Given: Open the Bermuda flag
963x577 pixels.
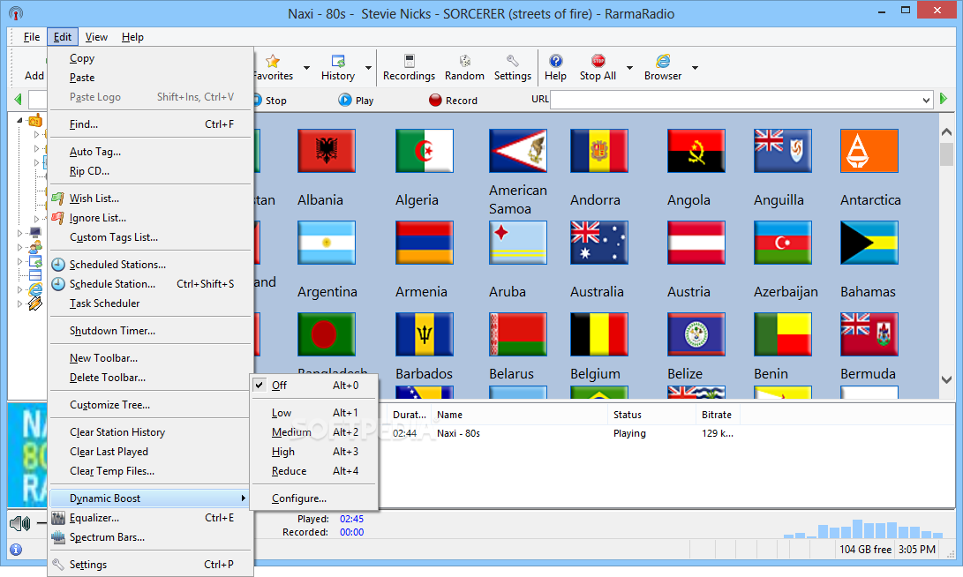Looking at the screenshot, I should 869,334.
